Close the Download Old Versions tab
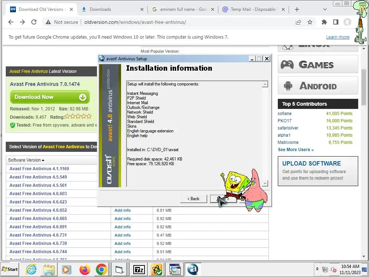Screen dimensions: 369x277 click(x=71, y=9)
